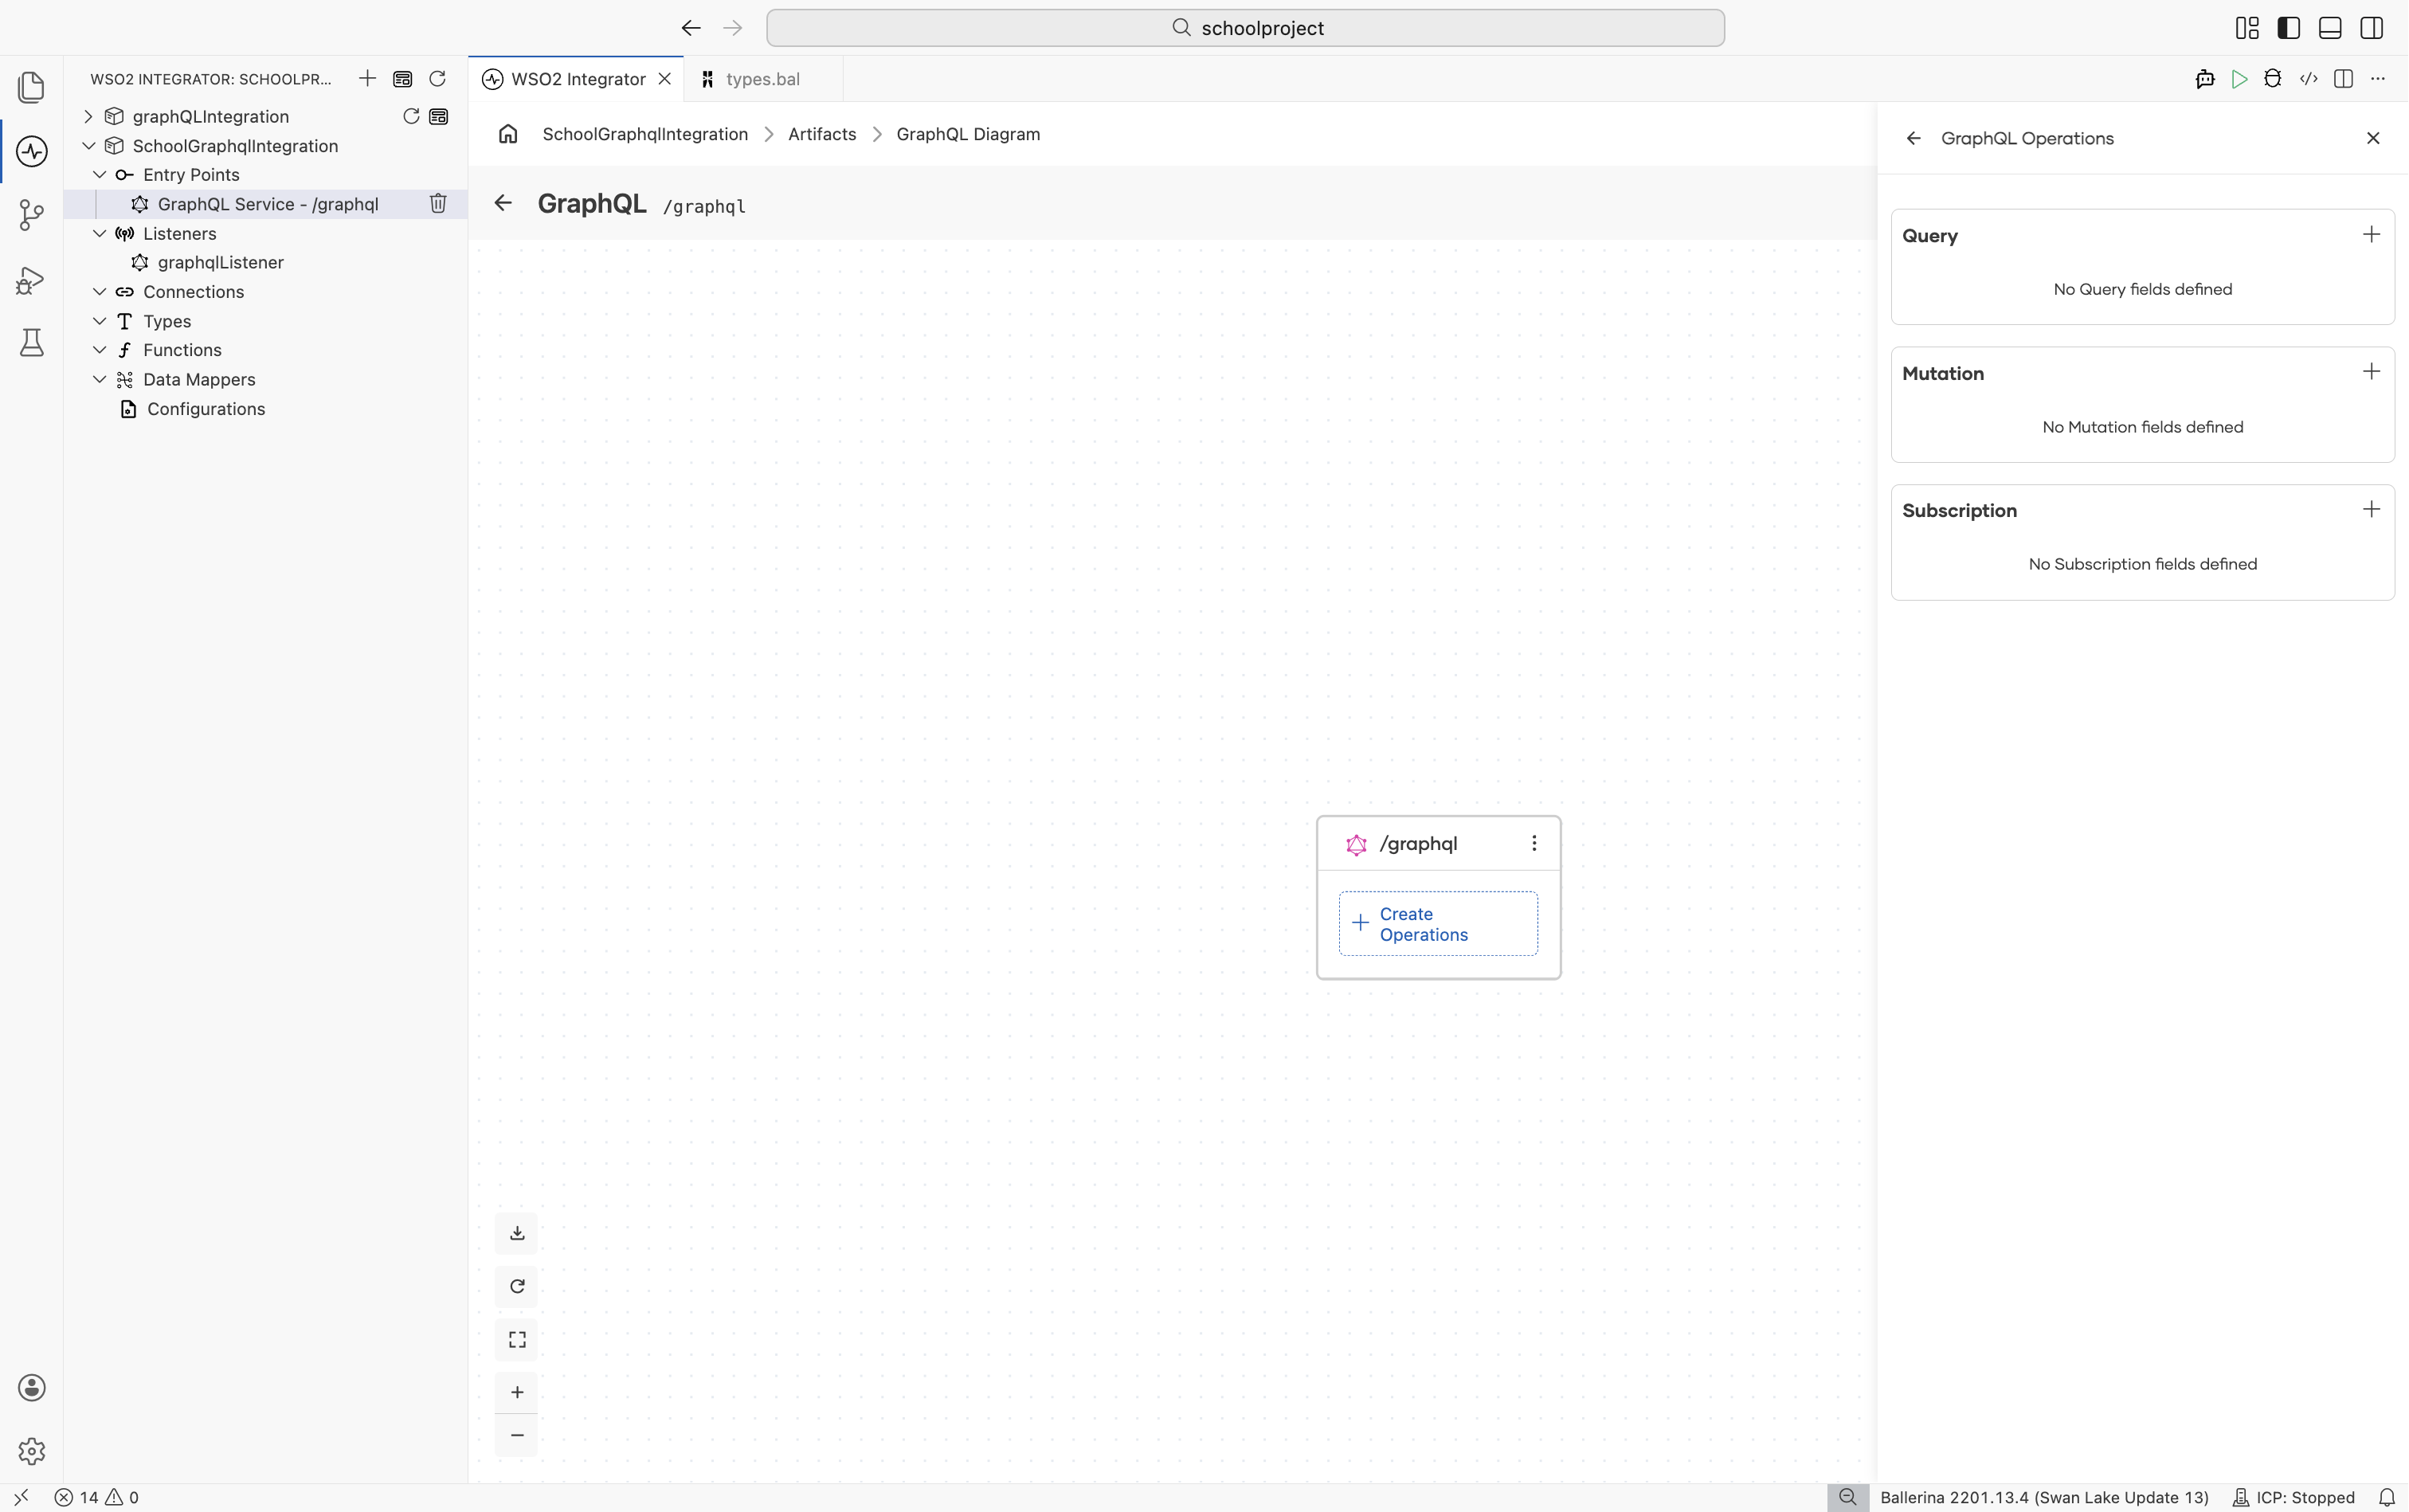Add a new Mutation field
The image size is (2409, 1512).
pyautogui.click(x=2371, y=372)
